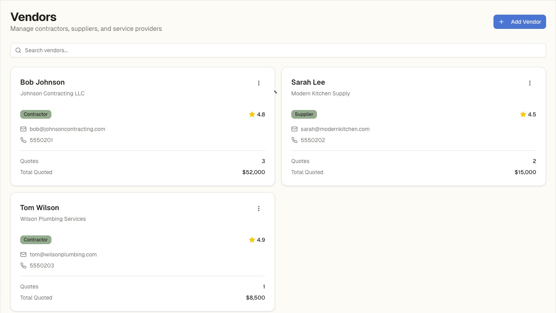Open the kebab menu on Tom Wilson's card
The width and height of the screenshot is (556, 313).
(259, 209)
